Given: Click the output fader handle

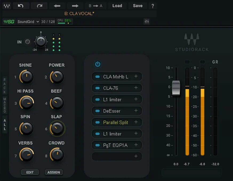Looking at the screenshot, I should 176,88.
